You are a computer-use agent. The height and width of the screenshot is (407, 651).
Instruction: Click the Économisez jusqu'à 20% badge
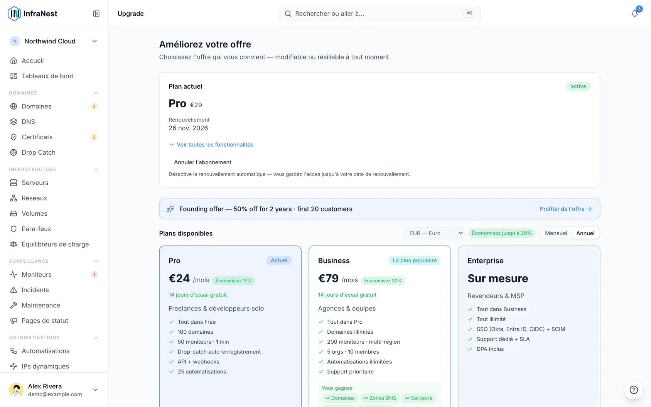point(502,233)
